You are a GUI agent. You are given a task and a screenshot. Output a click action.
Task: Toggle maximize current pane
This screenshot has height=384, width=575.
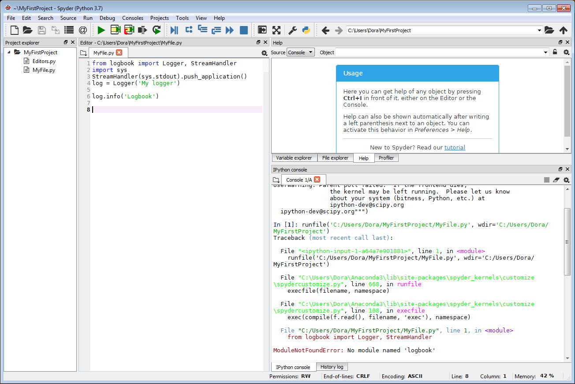coord(276,30)
